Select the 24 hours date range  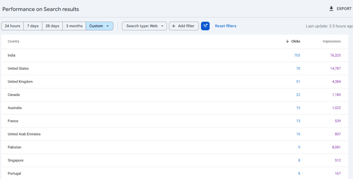pyautogui.click(x=12, y=26)
